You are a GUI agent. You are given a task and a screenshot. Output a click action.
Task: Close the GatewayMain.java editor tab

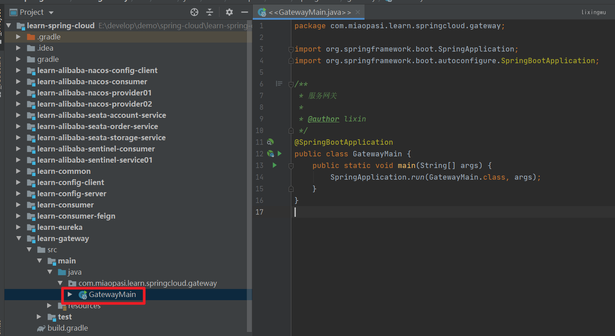[357, 13]
